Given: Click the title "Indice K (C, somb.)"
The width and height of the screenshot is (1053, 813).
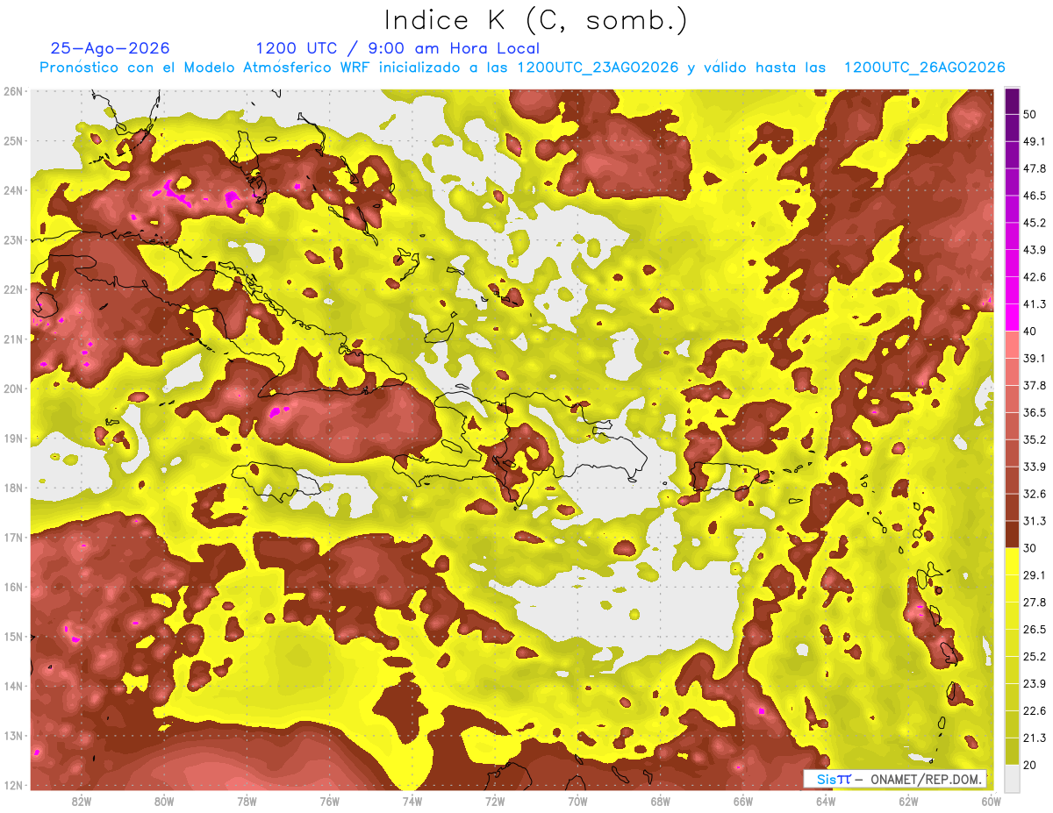Looking at the screenshot, I should (x=535, y=19).
